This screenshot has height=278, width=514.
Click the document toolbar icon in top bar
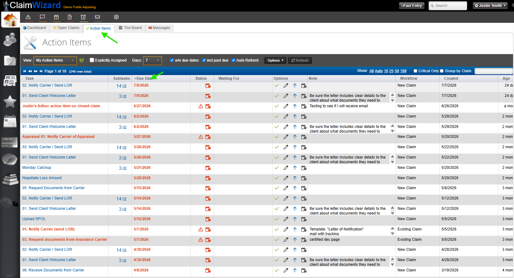tap(70, 17)
